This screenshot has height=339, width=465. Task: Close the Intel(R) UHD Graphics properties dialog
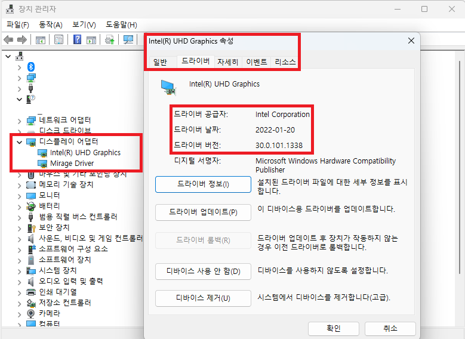pyautogui.click(x=411, y=41)
